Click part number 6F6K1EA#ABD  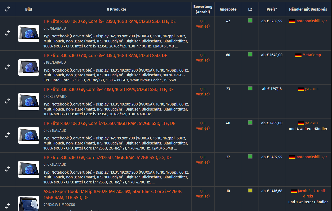click(x=55, y=164)
